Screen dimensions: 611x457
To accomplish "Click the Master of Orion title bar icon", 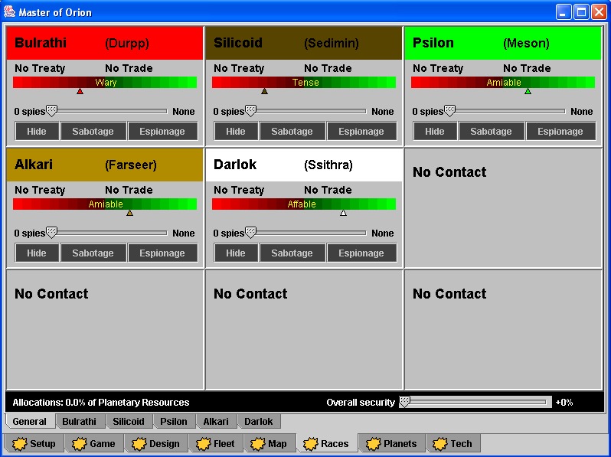I will tap(9, 11).
